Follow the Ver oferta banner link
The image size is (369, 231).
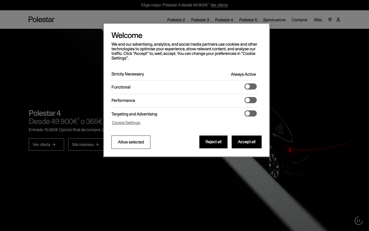(x=219, y=5)
